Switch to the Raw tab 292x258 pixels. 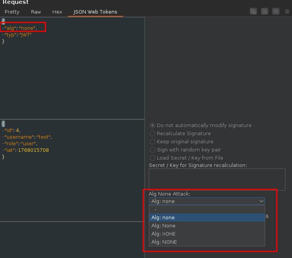click(x=36, y=12)
